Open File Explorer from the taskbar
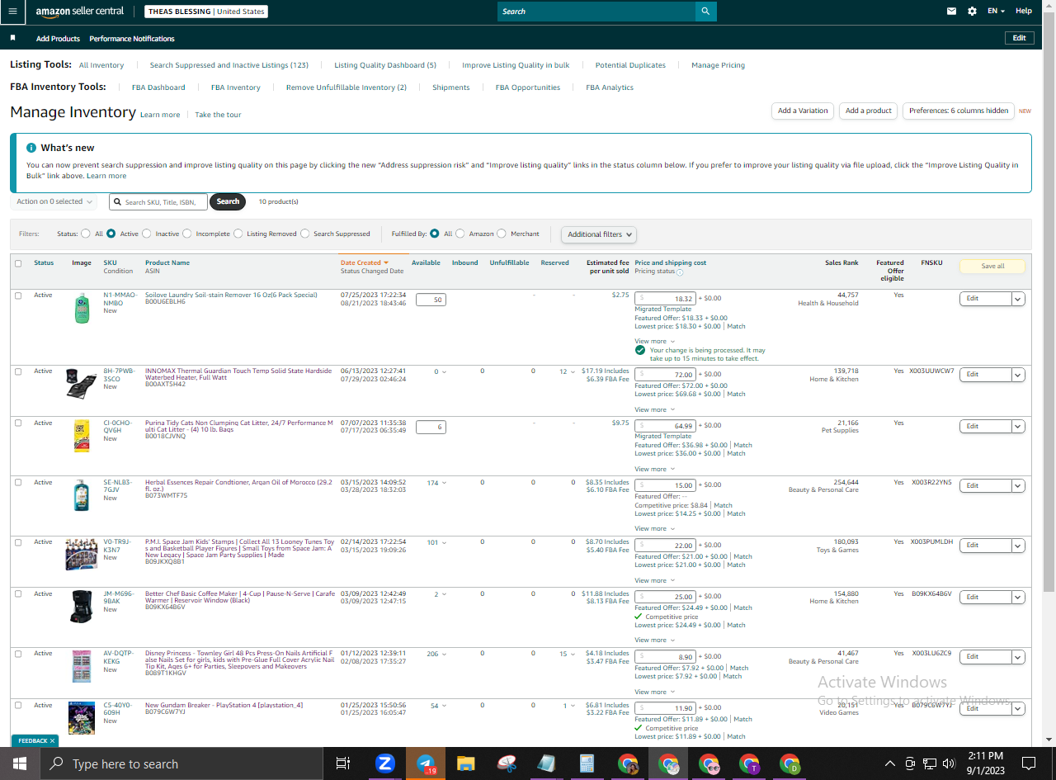 coord(466,763)
